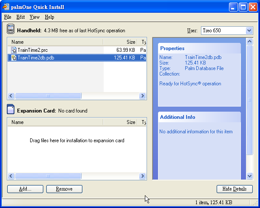
Task: Click Handheld list scroll right arrow
Action: coord(142,96)
